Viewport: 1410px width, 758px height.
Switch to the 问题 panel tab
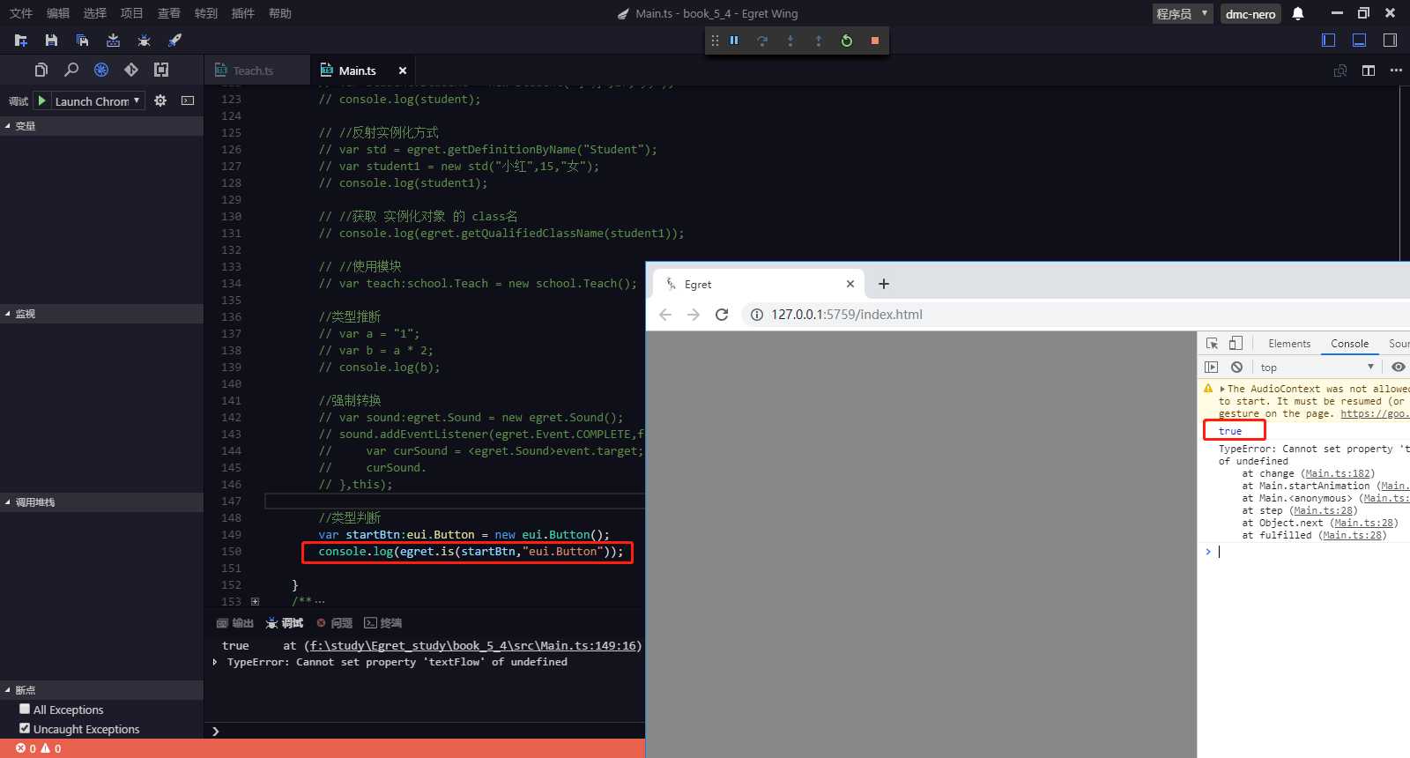pos(335,623)
